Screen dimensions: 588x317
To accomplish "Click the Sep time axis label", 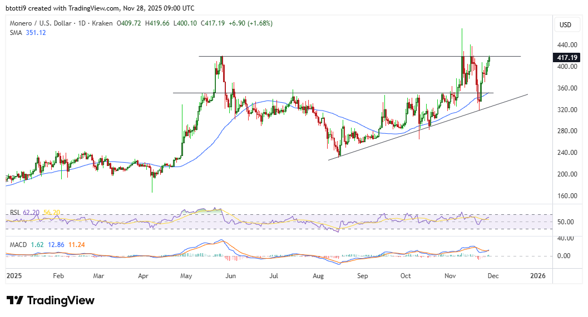I will click(x=362, y=276).
